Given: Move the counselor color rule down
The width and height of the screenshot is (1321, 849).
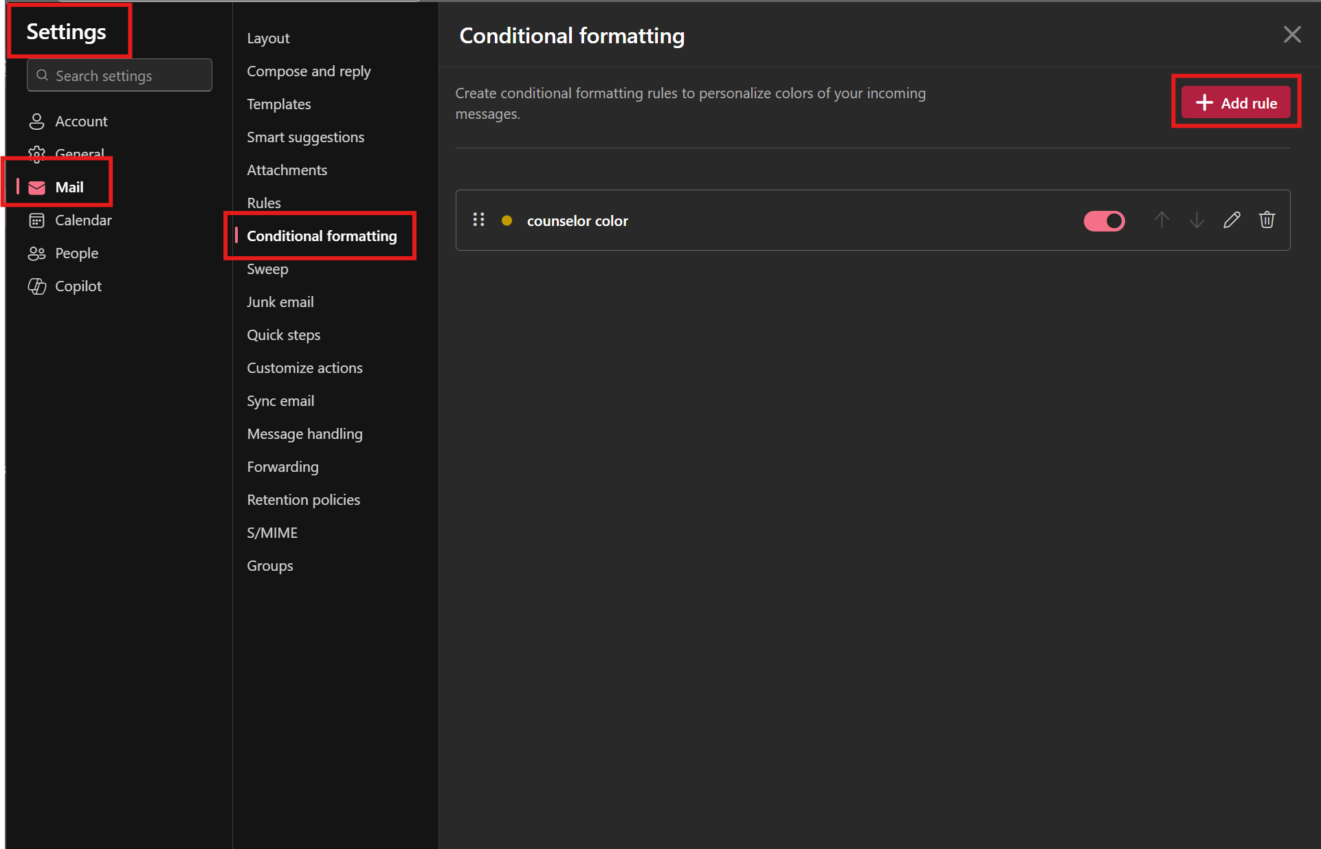Looking at the screenshot, I should point(1197,220).
